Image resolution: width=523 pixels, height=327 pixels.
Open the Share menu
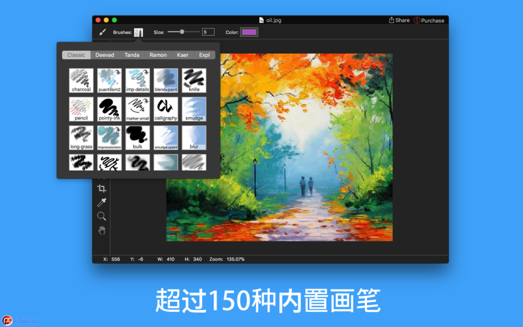(x=399, y=20)
